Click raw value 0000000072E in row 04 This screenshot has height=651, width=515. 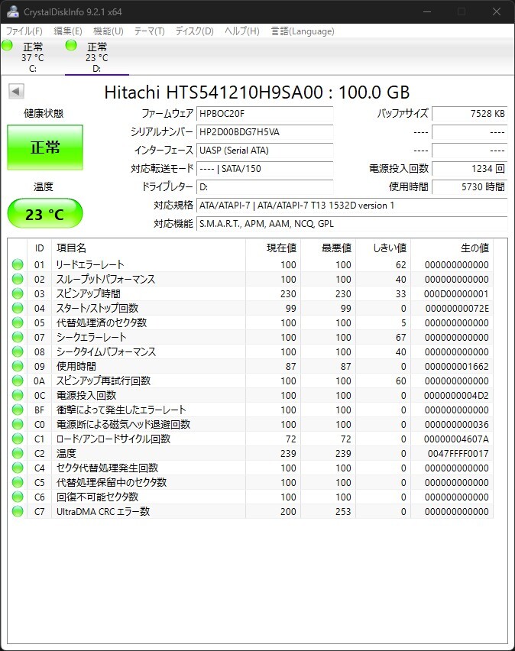[x=457, y=309]
